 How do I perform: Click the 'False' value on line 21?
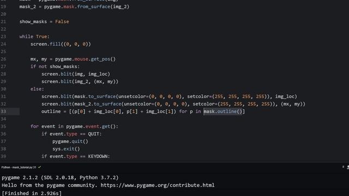click(62, 22)
